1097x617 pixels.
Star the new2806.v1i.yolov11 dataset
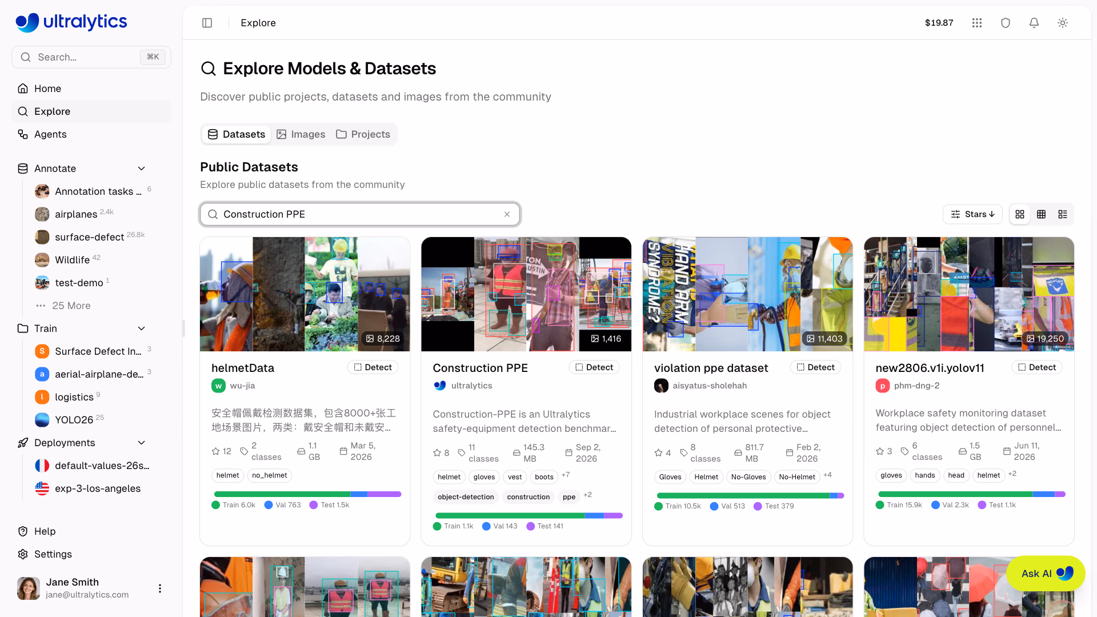[x=880, y=451]
